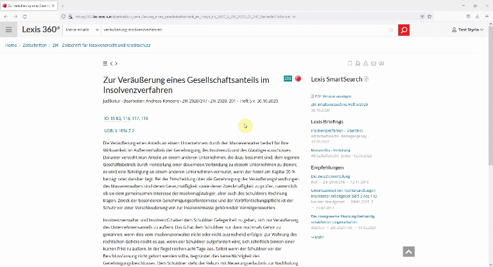The image size is (493, 267).
Task: Close the current browser tab
Action: coord(53,6)
